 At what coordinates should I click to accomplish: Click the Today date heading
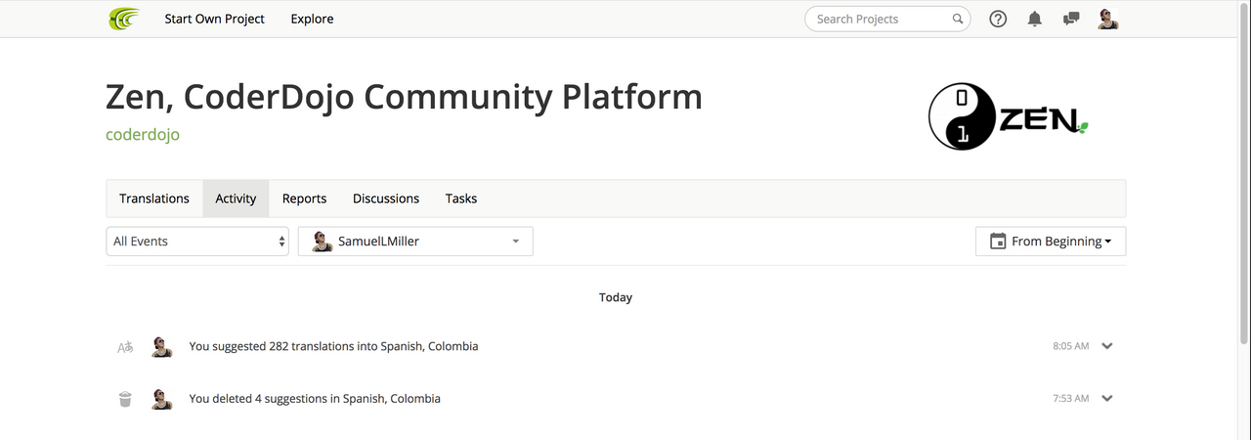(616, 297)
